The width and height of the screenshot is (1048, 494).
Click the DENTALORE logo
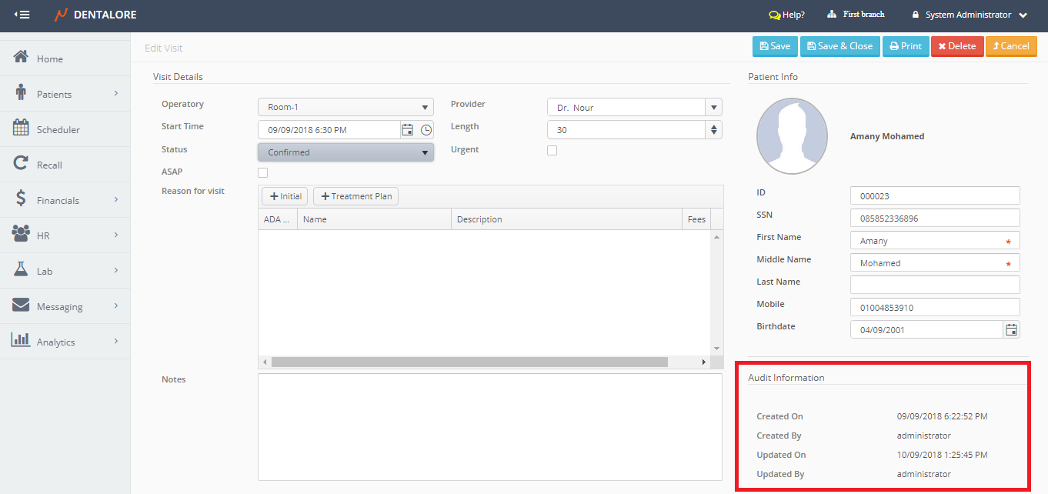(96, 15)
